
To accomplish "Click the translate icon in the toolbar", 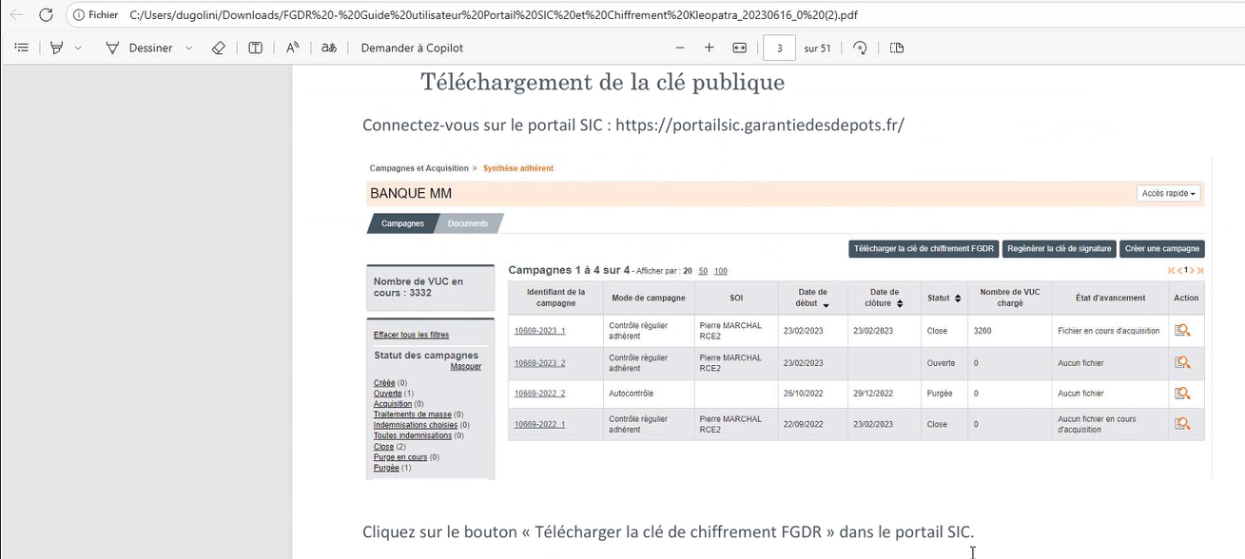I will pos(329,48).
